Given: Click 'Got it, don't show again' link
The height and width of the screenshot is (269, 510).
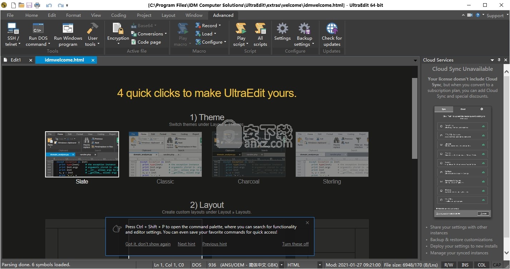Looking at the screenshot, I should click(148, 244).
